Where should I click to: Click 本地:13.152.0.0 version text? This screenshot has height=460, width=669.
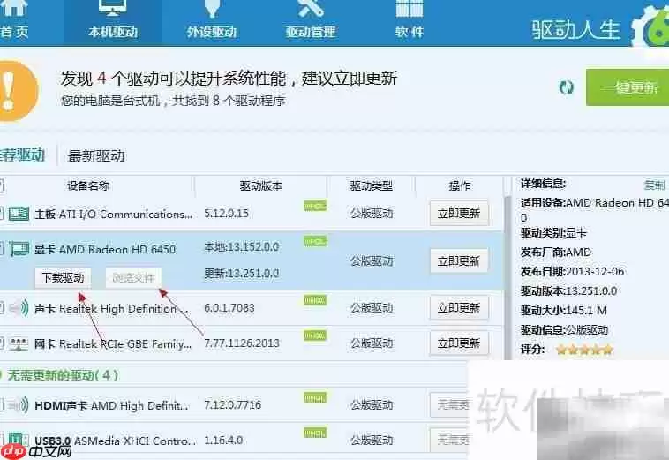(242, 247)
